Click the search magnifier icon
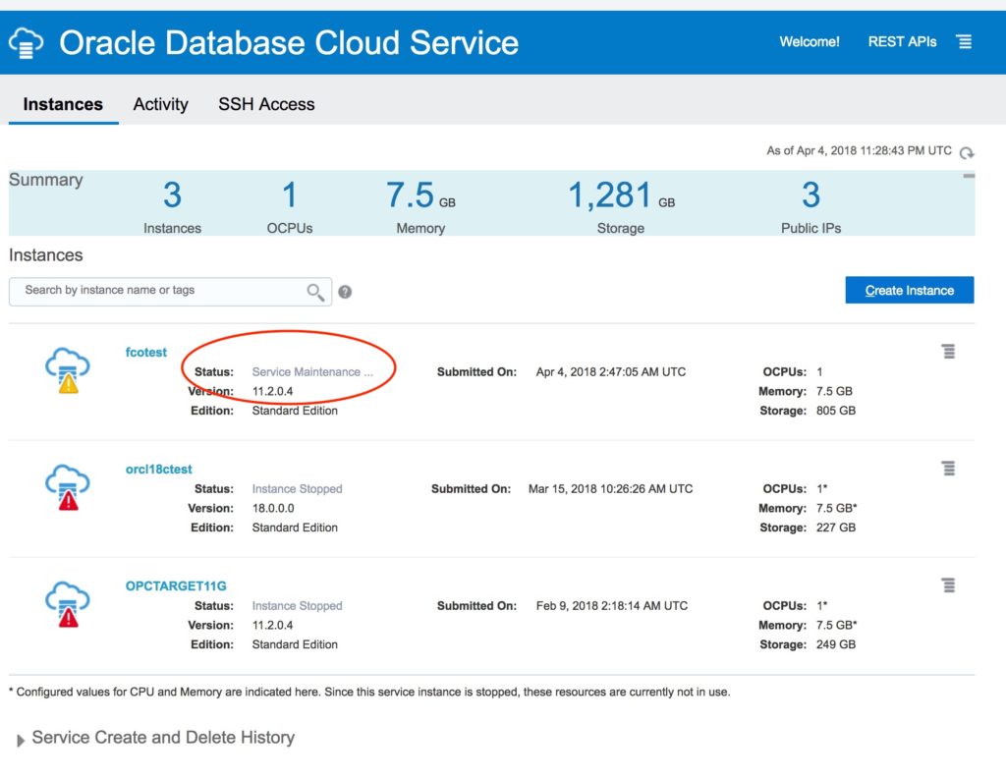This screenshot has height=779, width=1006. (x=315, y=291)
